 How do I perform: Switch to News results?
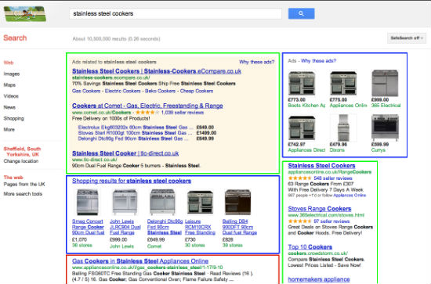coord(9,107)
